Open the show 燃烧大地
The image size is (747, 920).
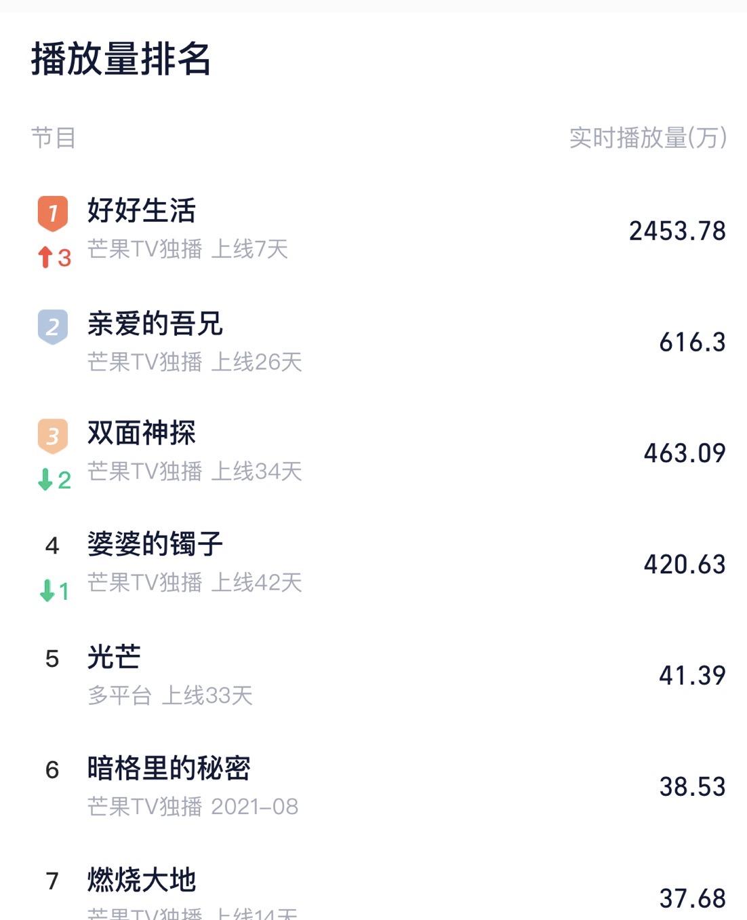[x=142, y=880]
